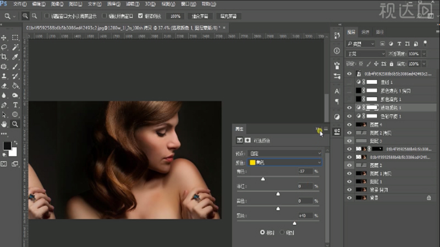Viewport: 440px width, 247px height.
Task: Select the Horizontal Type tool
Action: 15,105
